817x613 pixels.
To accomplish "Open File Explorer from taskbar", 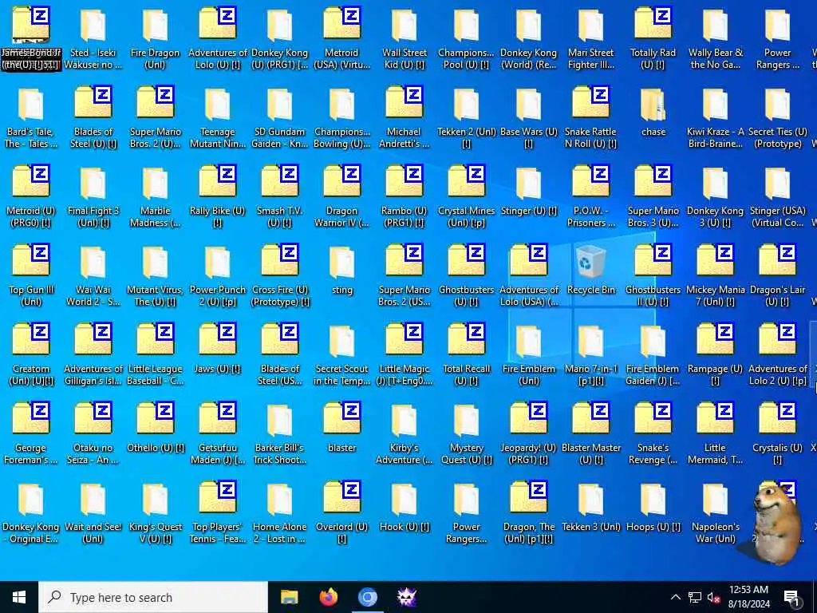I will (x=289, y=597).
